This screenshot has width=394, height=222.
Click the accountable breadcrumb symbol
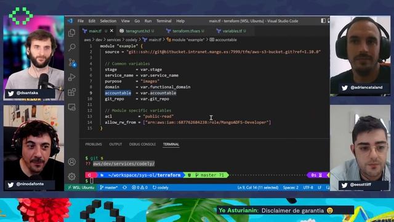(x=223, y=39)
